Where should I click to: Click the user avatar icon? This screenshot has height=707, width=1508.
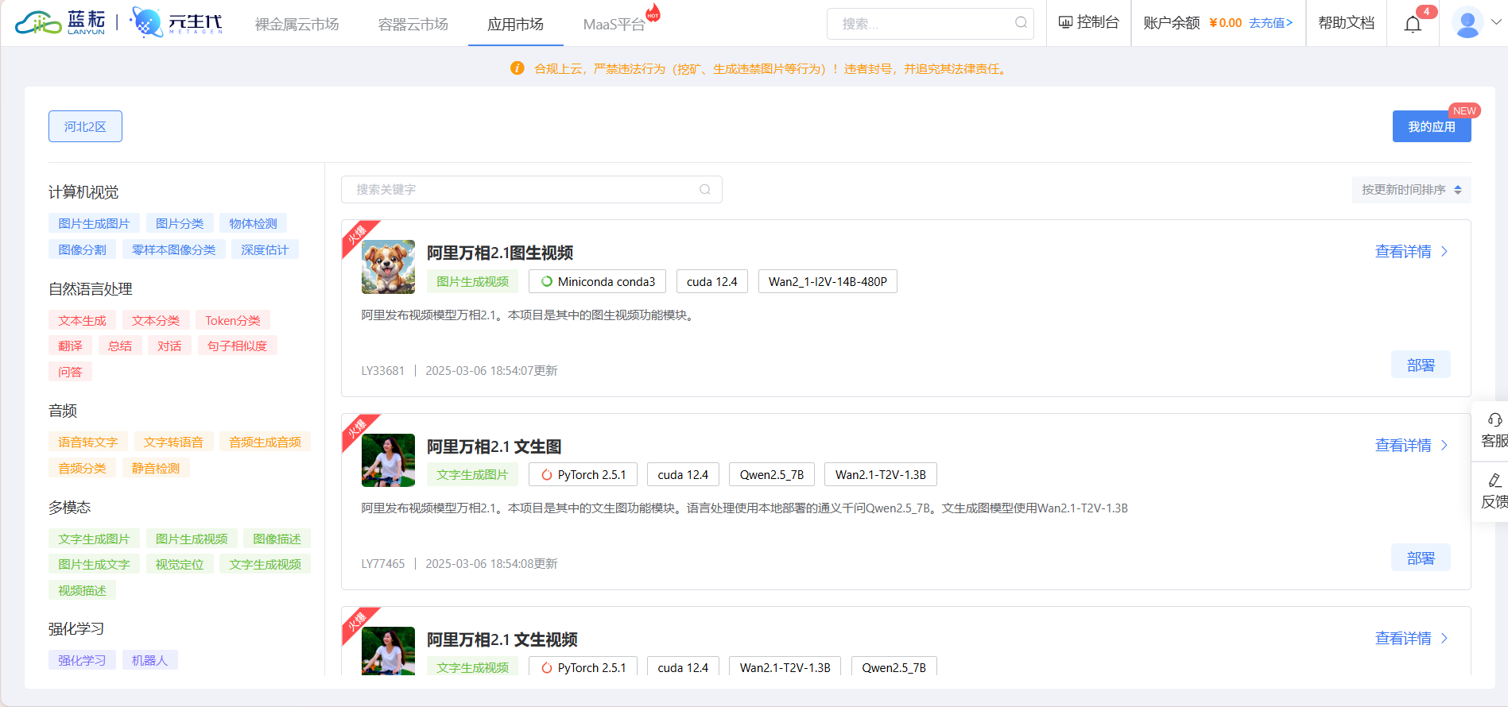coord(1467,22)
